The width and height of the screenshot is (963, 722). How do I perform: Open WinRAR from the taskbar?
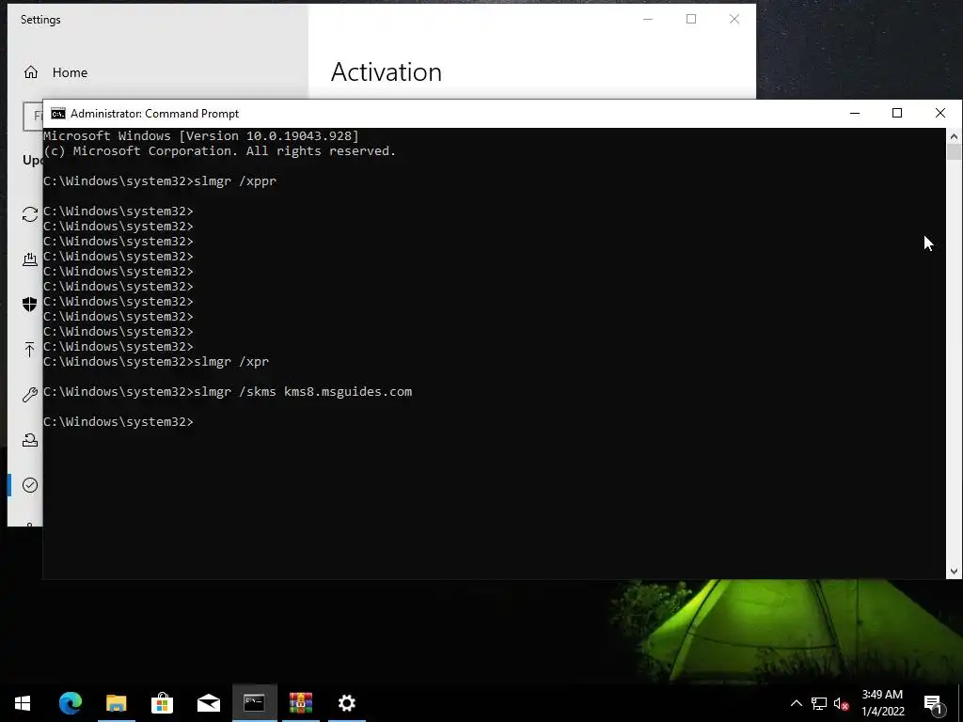click(300, 703)
